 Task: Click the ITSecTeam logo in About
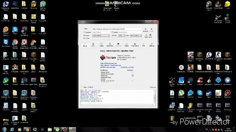[108, 58]
